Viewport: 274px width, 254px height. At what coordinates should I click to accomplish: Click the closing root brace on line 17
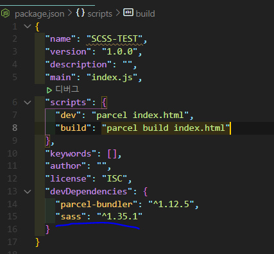click(x=37, y=242)
